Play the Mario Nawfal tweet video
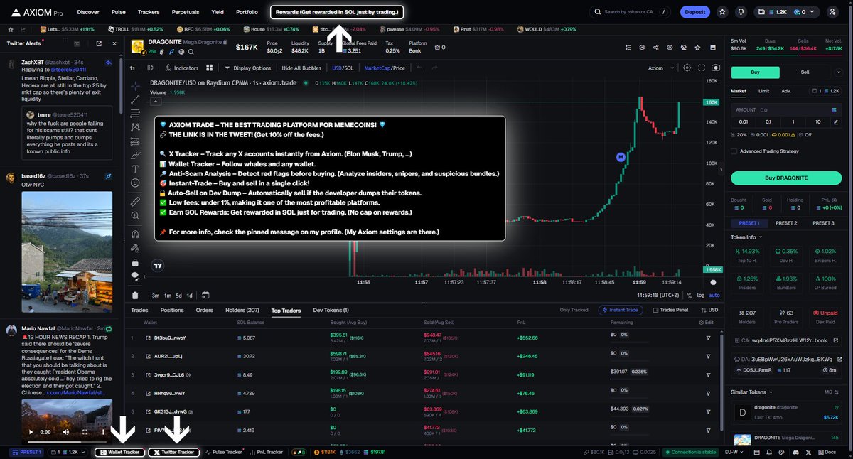Screen dimensions: 853x459 click(x=30, y=431)
